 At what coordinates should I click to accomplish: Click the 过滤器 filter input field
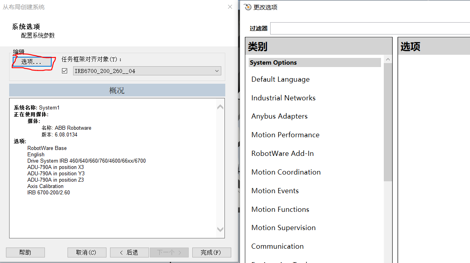[370, 29]
